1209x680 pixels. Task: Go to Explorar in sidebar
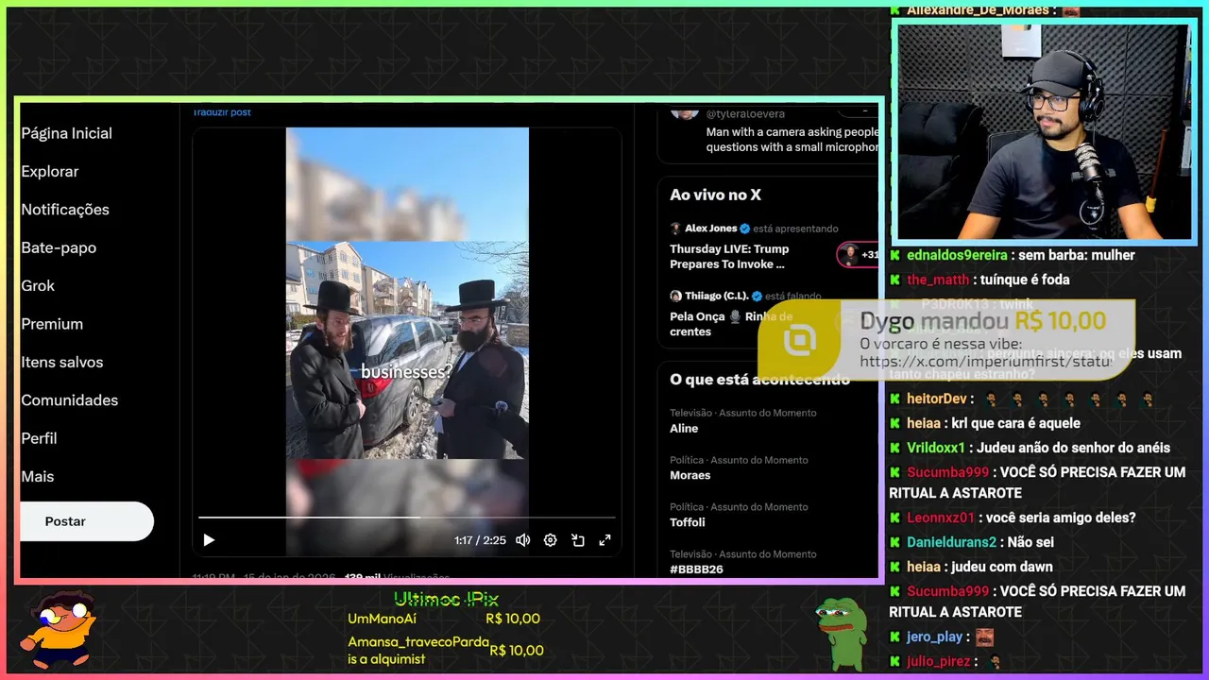(x=50, y=172)
